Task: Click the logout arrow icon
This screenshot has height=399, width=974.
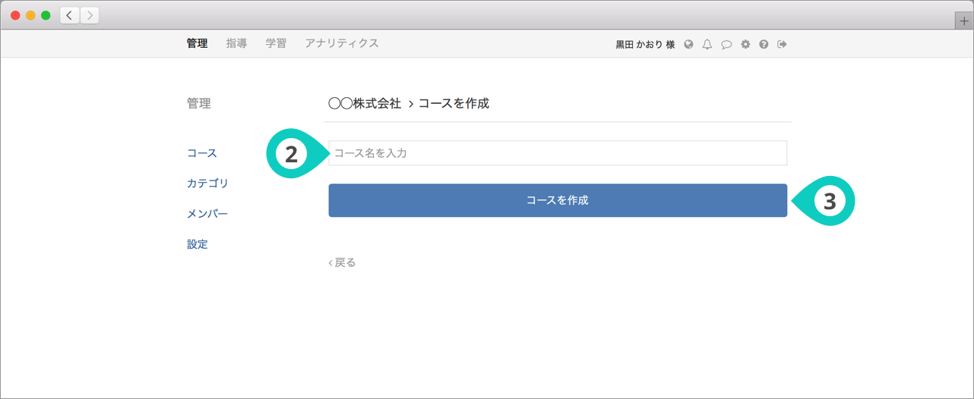Action: 782,44
